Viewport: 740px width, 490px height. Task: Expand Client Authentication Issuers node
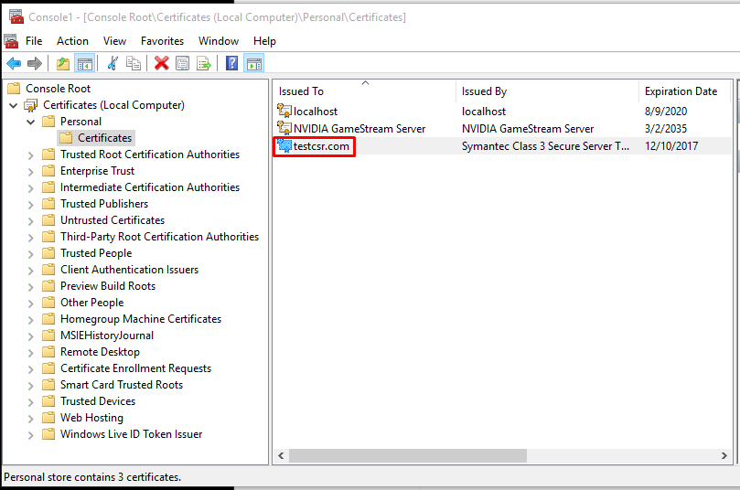31,271
